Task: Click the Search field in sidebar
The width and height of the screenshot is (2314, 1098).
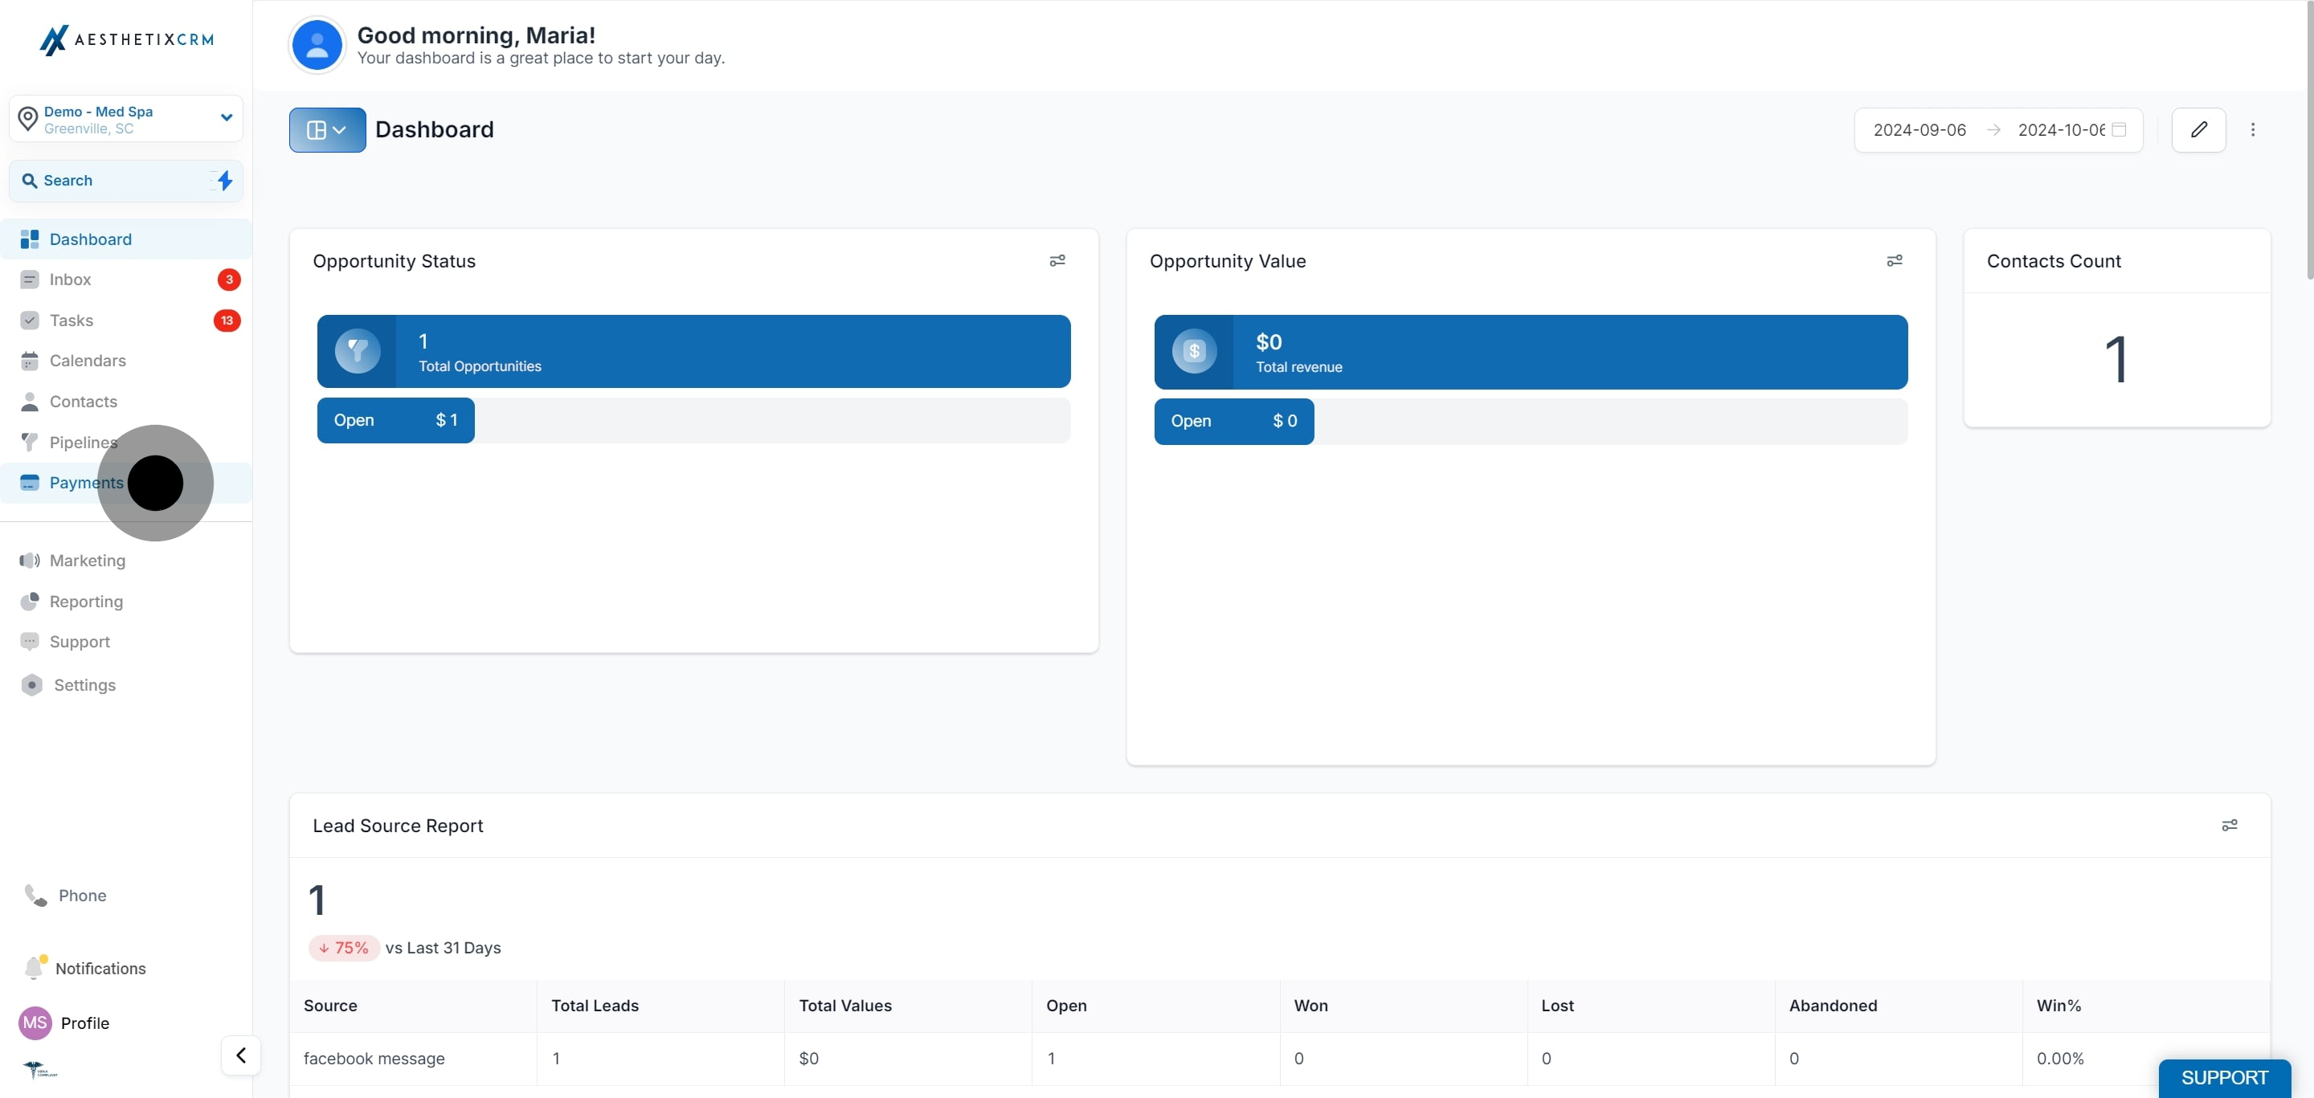Action: (x=126, y=181)
